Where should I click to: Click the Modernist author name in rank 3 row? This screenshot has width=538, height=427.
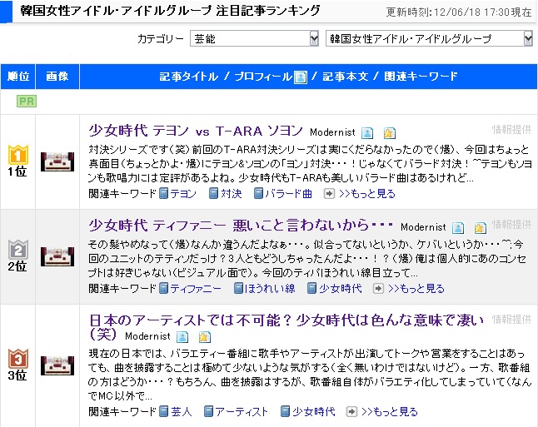pyautogui.click(x=147, y=336)
